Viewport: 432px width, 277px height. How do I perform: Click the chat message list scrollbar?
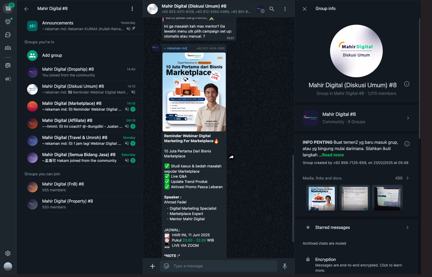click(x=293, y=198)
